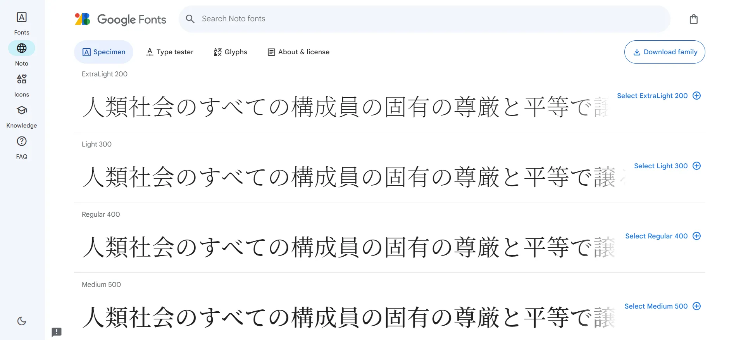Toggle dark mode moon icon
Image resolution: width=729 pixels, height=340 pixels.
point(22,321)
